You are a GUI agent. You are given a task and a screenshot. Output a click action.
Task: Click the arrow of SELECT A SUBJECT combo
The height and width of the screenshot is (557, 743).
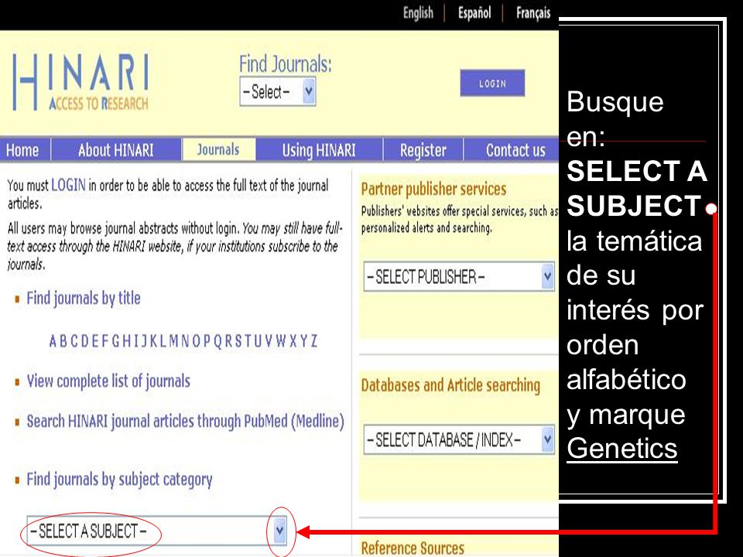(280, 531)
